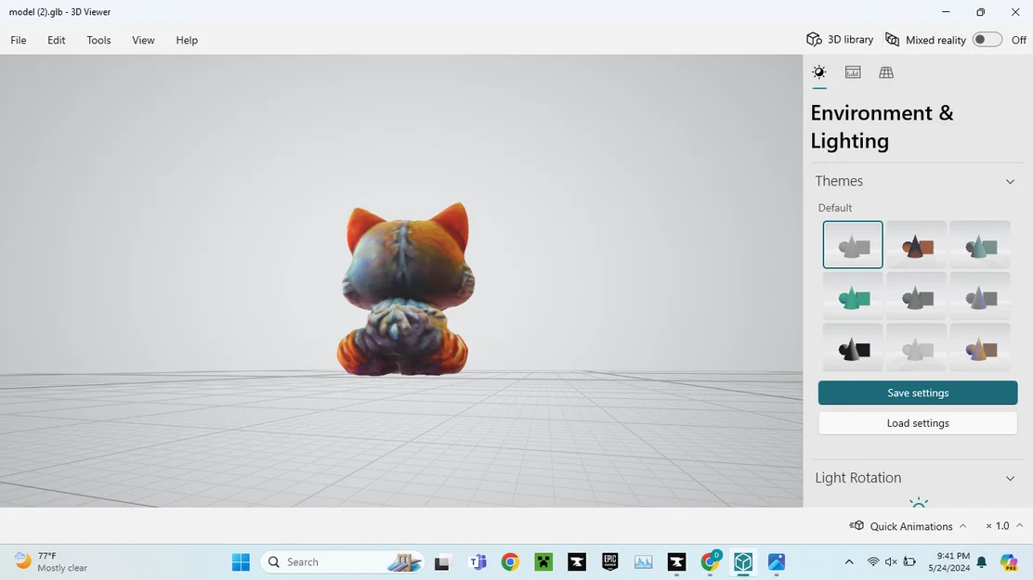Image resolution: width=1033 pixels, height=580 pixels.
Task: Open the File menu
Action: (19, 40)
